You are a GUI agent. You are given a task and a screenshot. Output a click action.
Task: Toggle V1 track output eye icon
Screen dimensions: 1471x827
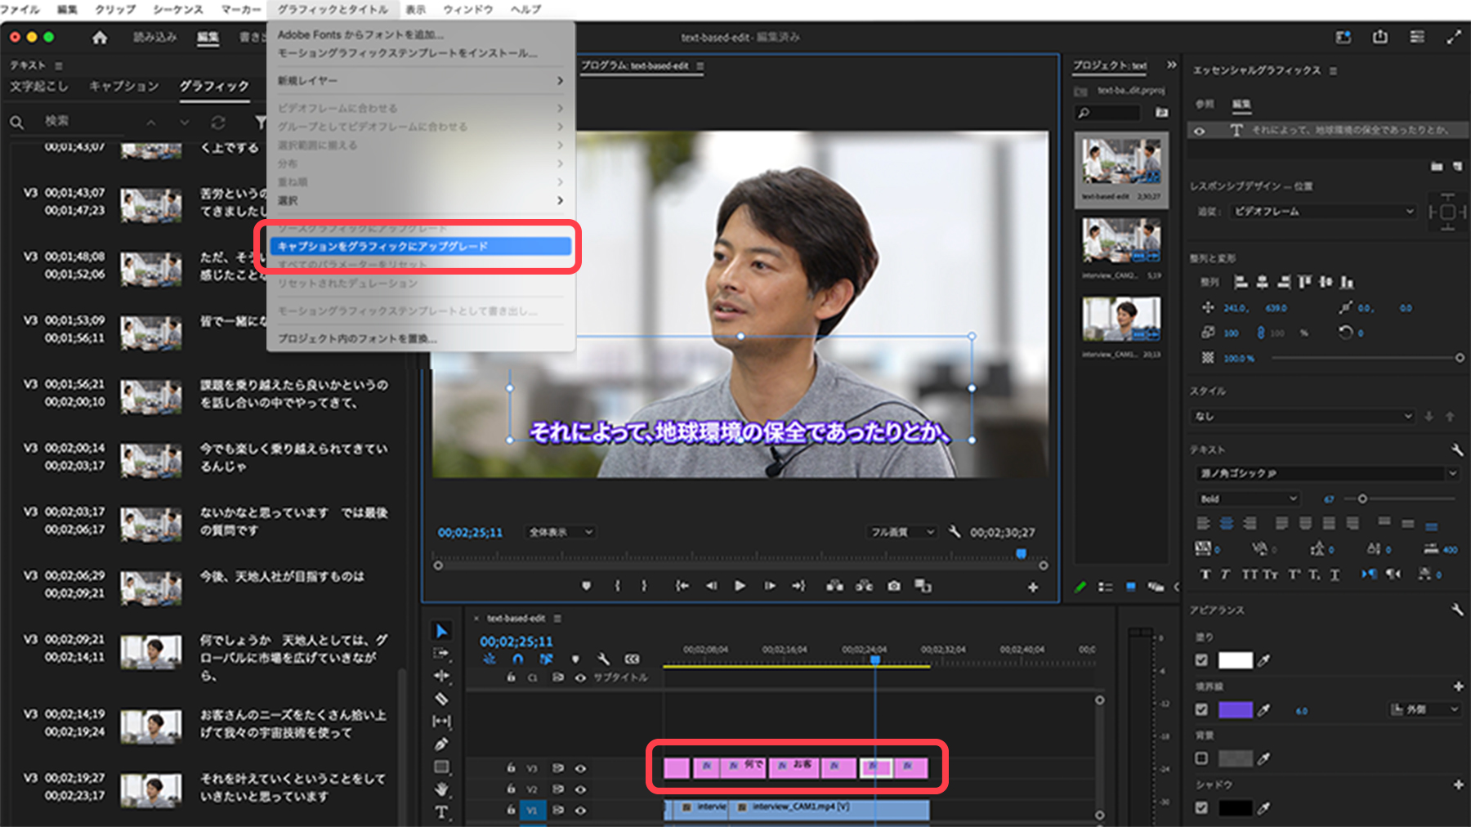click(580, 811)
